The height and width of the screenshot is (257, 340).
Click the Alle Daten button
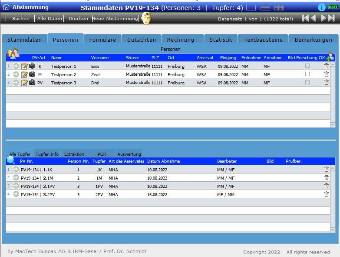(50, 18)
